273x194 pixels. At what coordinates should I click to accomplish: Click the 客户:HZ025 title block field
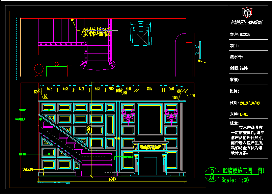[240, 35]
